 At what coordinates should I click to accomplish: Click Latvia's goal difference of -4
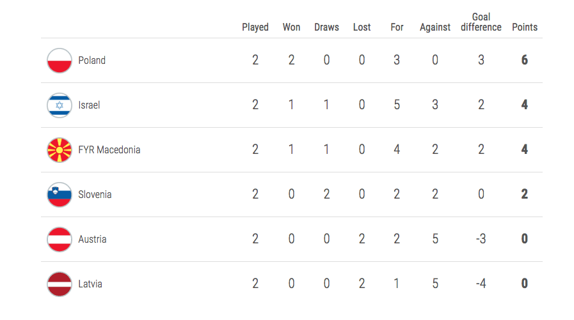click(x=481, y=284)
